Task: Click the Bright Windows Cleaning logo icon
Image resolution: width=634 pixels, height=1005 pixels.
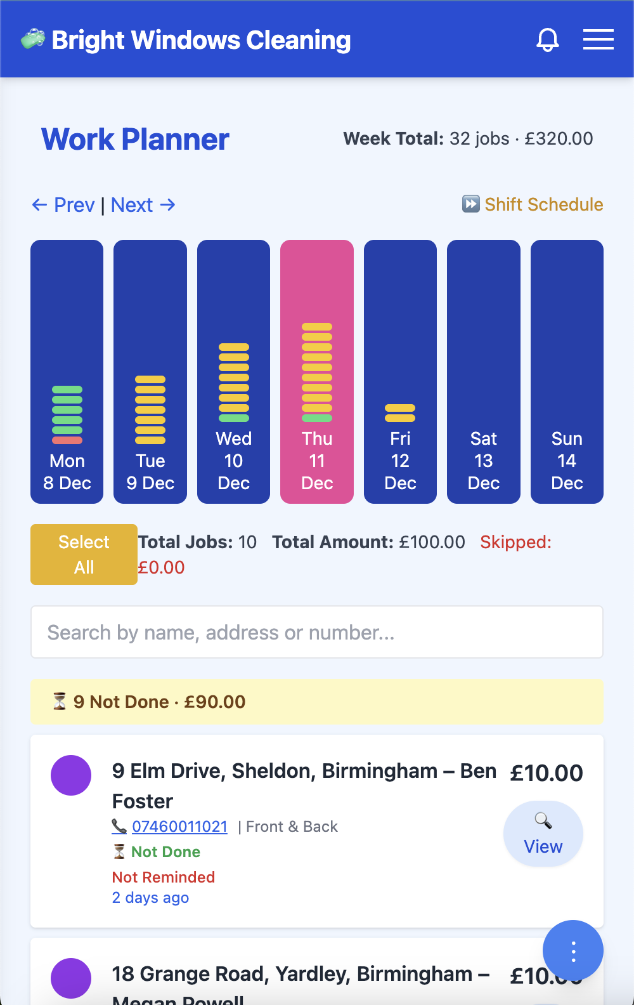Action: [33, 39]
